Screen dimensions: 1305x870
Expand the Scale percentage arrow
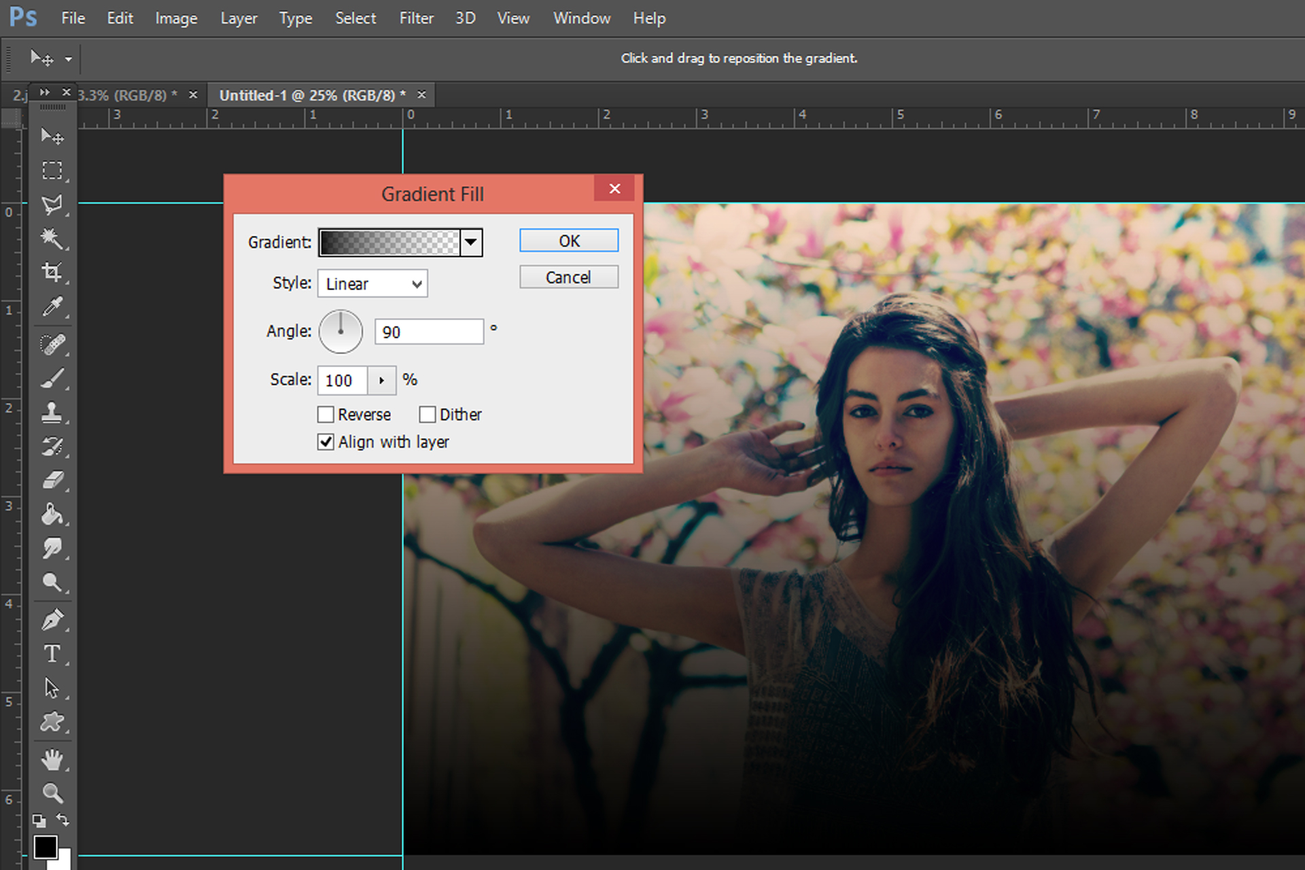click(381, 381)
